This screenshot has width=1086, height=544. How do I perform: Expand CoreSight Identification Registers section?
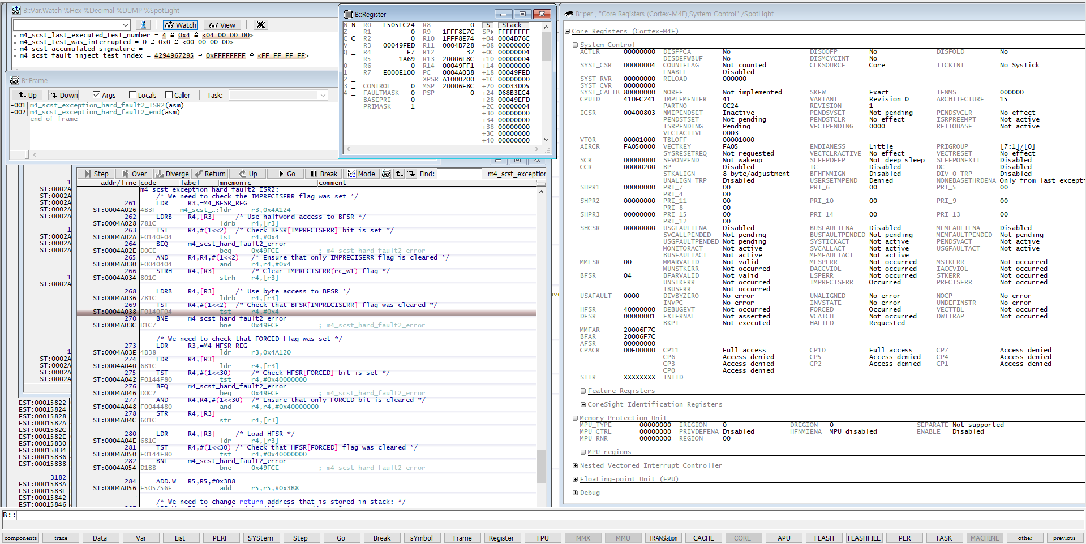coord(583,404)
